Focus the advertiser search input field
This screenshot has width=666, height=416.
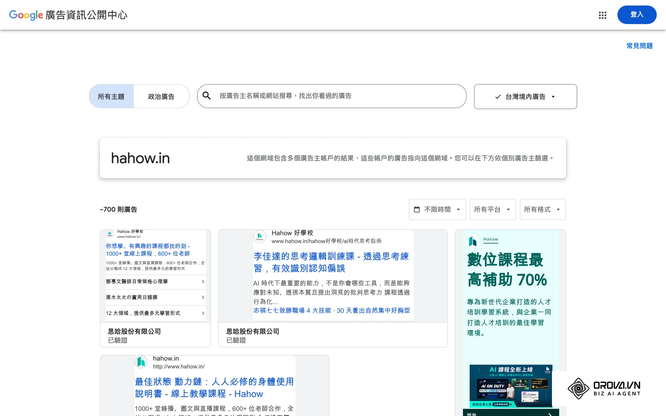pyautogui.click(x=332, y=96)
